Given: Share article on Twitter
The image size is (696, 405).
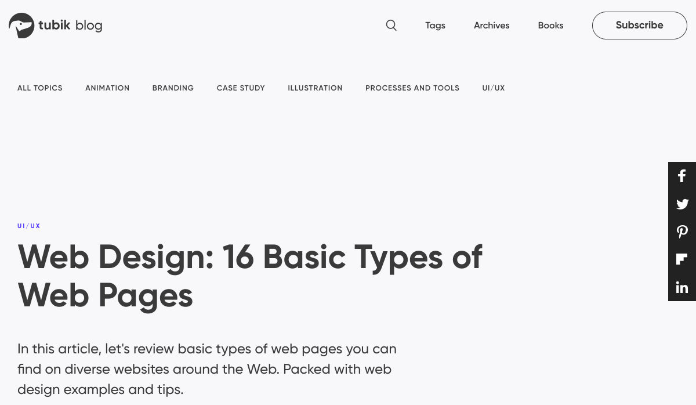Looking at the screenshot, I should point(682,204).
